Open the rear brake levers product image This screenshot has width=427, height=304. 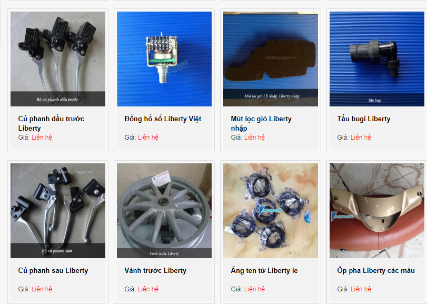(58, 211)
